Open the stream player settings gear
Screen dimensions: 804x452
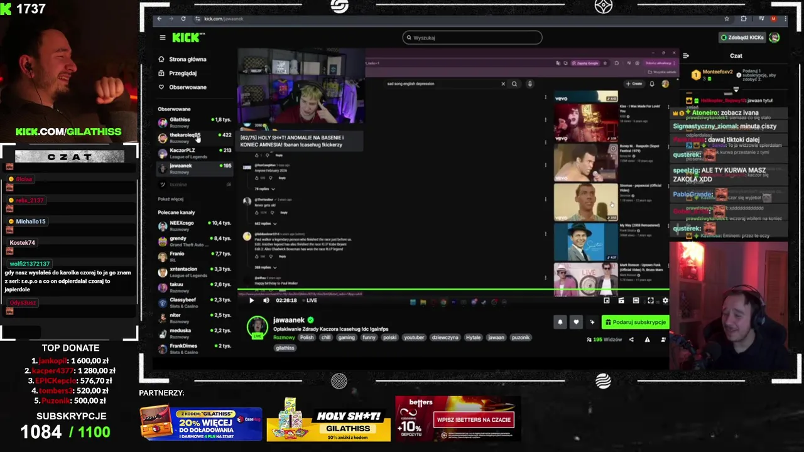(x=665, y=301)
